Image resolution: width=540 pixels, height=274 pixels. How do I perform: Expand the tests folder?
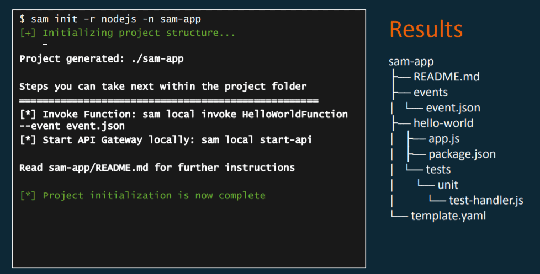[x=438, y=169]
